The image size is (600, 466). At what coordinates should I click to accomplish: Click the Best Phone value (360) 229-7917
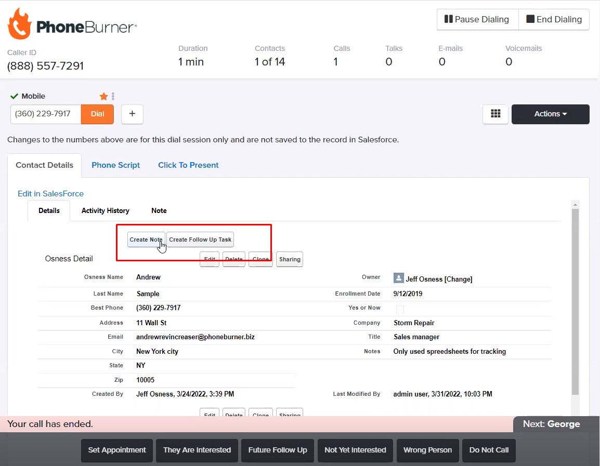pyautogui.click(x=159, y=308)
